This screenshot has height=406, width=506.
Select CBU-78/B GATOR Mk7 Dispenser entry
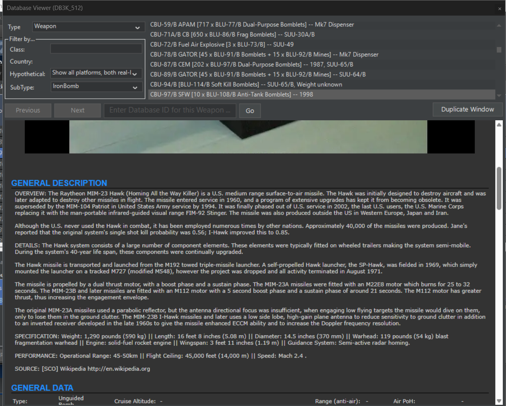coord(322,54)
